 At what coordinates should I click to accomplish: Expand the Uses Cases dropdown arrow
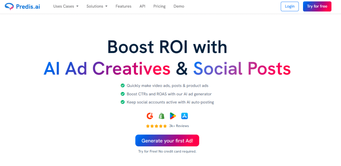(77, 6)
